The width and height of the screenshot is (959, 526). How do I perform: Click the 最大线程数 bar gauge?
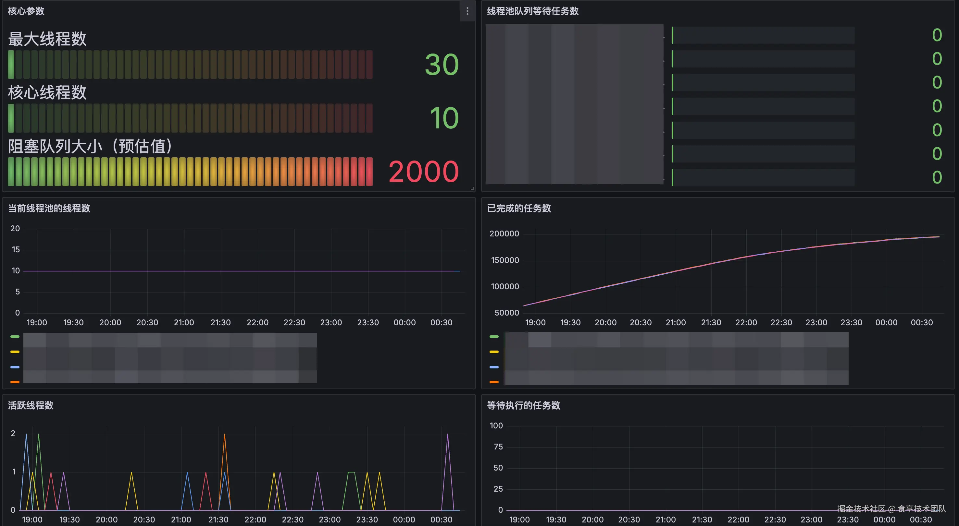190,65
